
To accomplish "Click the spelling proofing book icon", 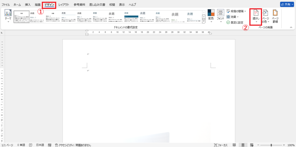I will point(31,145).
